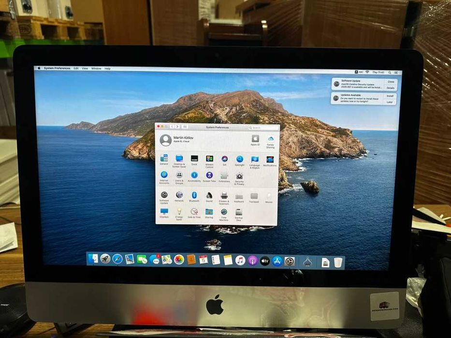Open Software Update preferences pane
The width and height of the screenshot is (451, 338).
click(x=164, y=197)
